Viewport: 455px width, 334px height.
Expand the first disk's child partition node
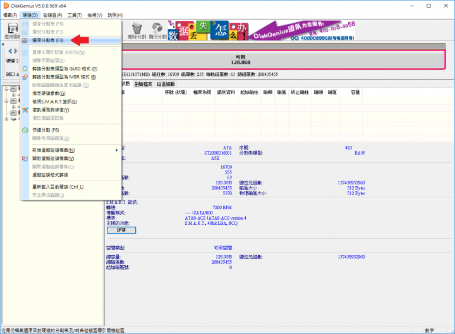14,95
